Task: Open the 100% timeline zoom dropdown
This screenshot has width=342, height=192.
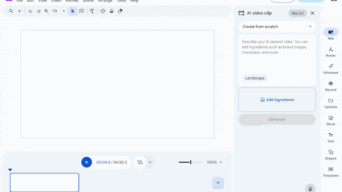Action: click(214, 162)
